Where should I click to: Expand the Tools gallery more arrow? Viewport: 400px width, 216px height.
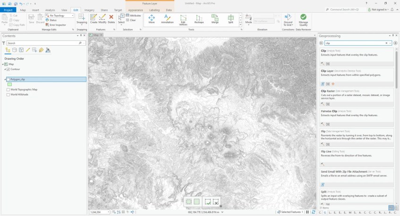pyautogui.click(x=240, y=24)
